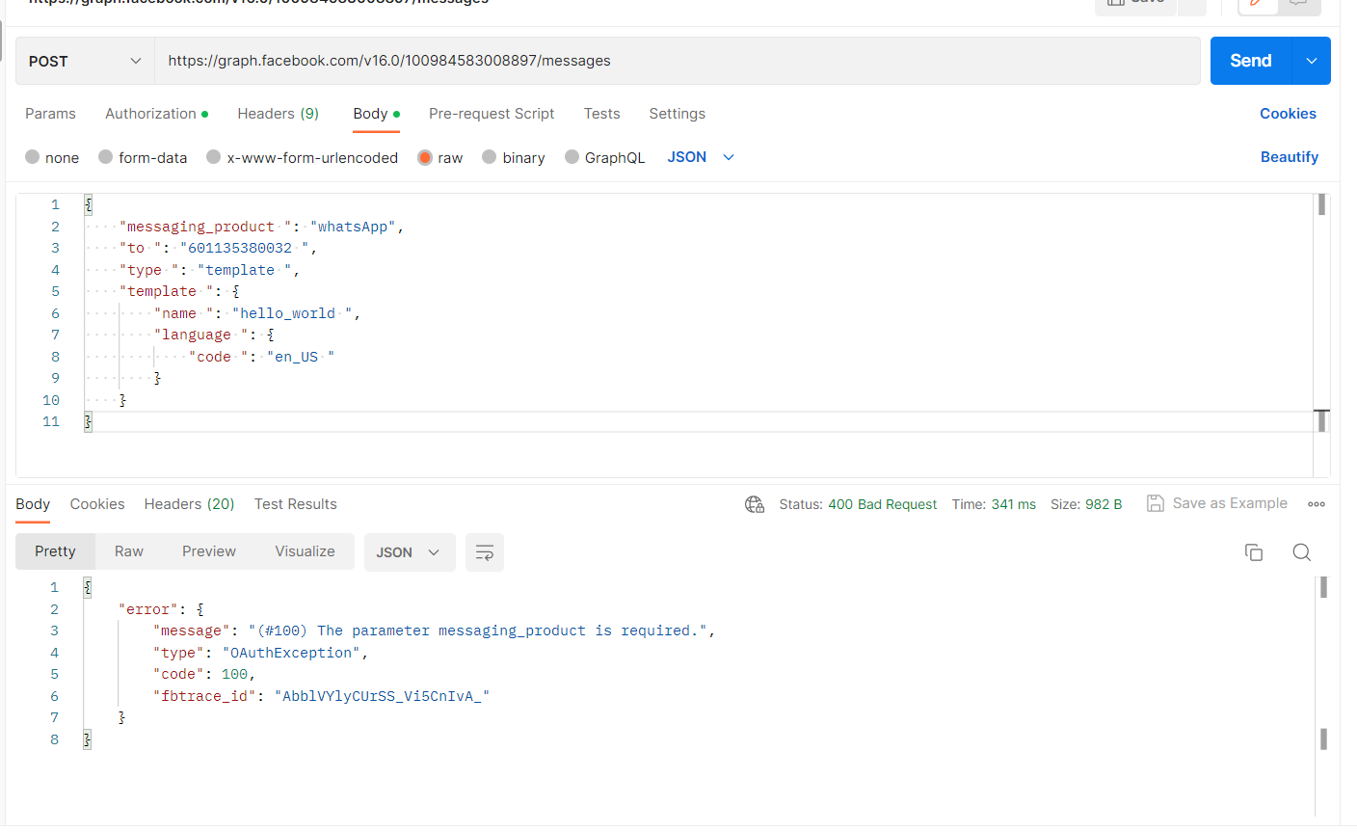The height and width of the screenshot is (832, 1357).
Task: Search within the response
Action: tap(1302, 552)
